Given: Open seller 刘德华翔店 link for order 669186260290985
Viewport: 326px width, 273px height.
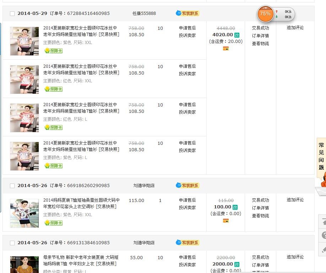Looking at the screenshot, I should click(x=144, y=185).
